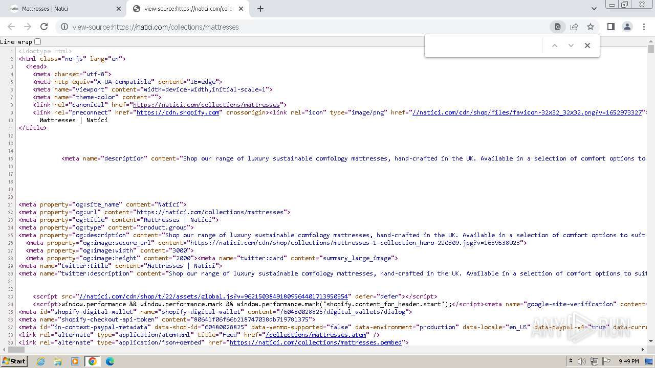Go back to previous page
The height and width of the screenshot is (368, 655).
point(11,27)
